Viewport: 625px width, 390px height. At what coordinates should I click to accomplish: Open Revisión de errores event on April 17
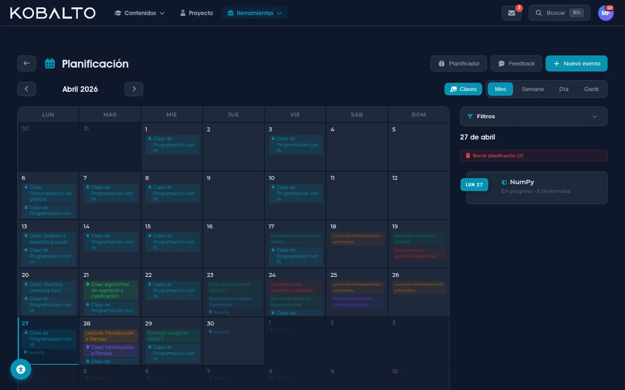click(x=296, y=239)
